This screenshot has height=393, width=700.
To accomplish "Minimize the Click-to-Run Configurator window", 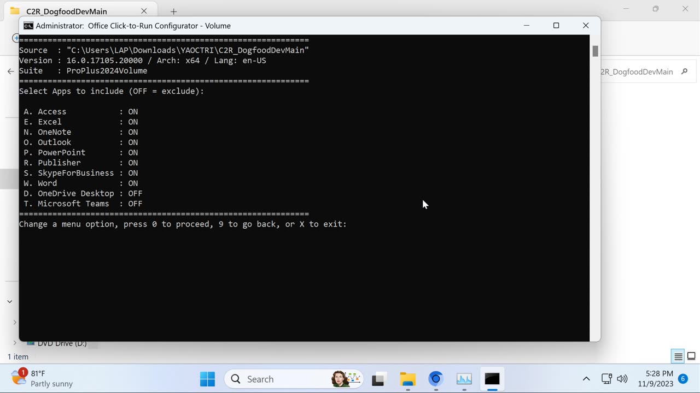I will click(527, 26).
